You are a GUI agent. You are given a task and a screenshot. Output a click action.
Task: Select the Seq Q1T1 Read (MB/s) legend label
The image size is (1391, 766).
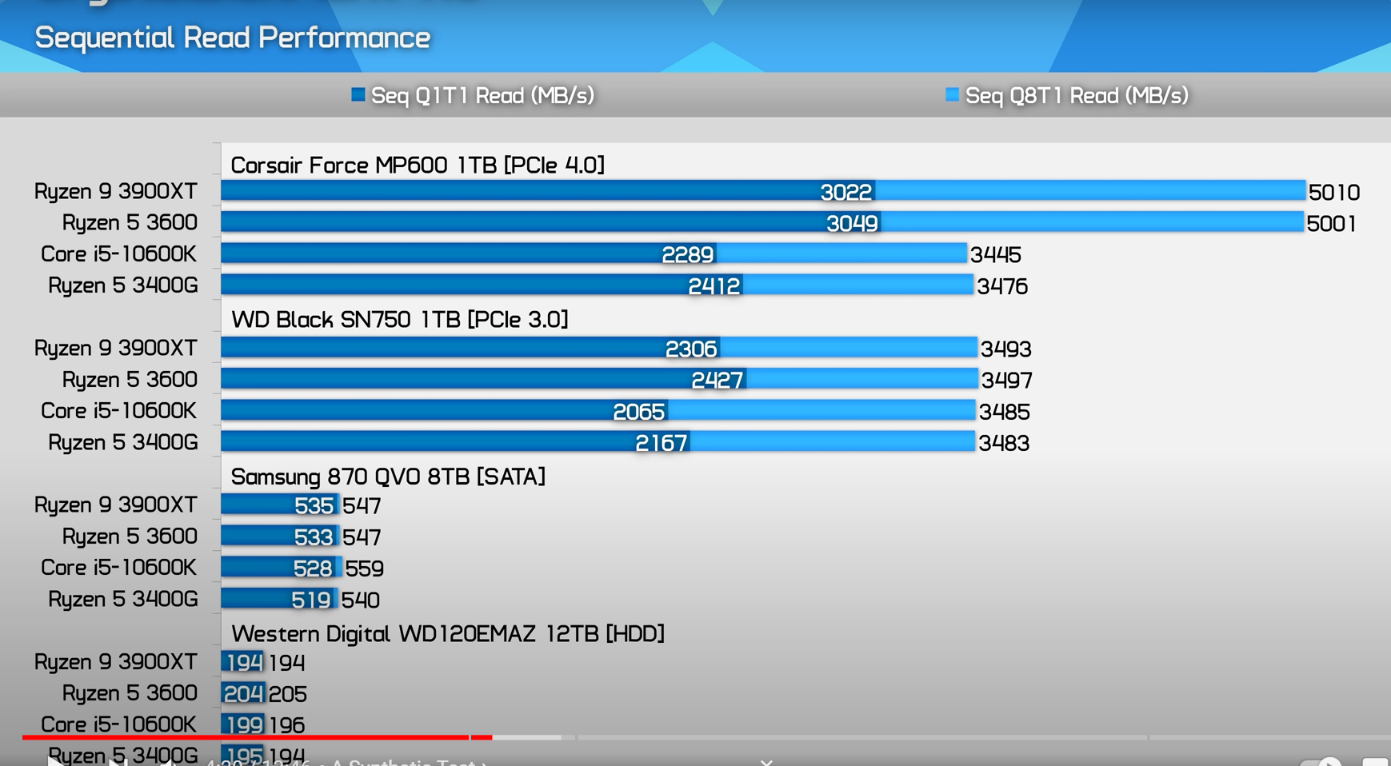pos(482,96)
